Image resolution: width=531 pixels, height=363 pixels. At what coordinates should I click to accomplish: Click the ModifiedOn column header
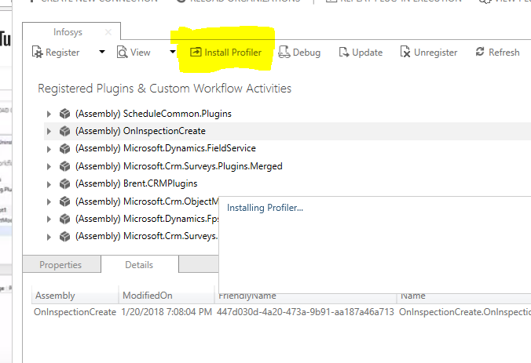pyautogui.click(x=167, y=296)
